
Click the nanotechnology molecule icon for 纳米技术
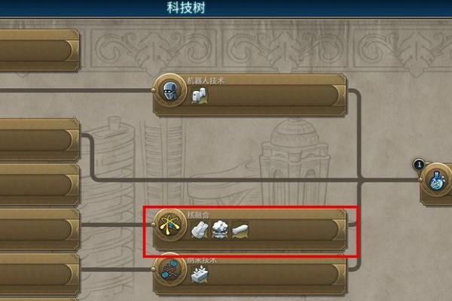(169, 269)
